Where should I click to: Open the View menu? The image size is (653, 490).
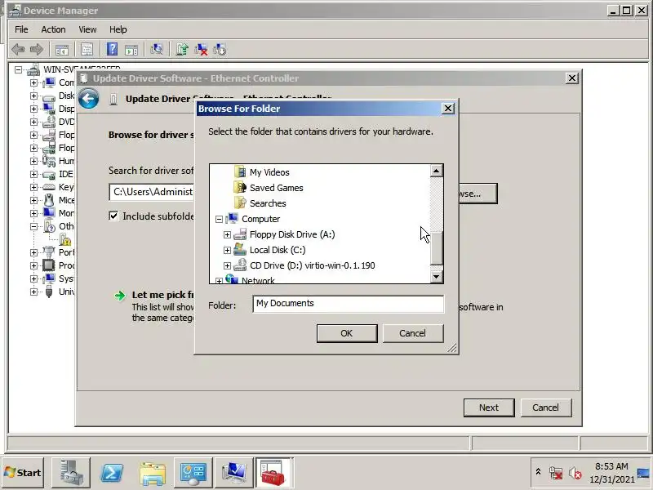pos(87,29)
